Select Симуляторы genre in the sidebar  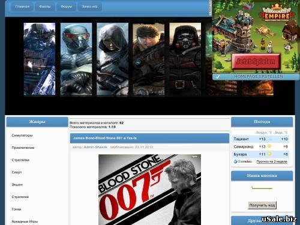[x=22, y=136]
